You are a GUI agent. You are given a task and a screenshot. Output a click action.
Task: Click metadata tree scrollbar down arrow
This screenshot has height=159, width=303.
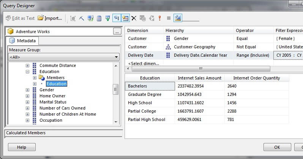click(x=116, y=122)
